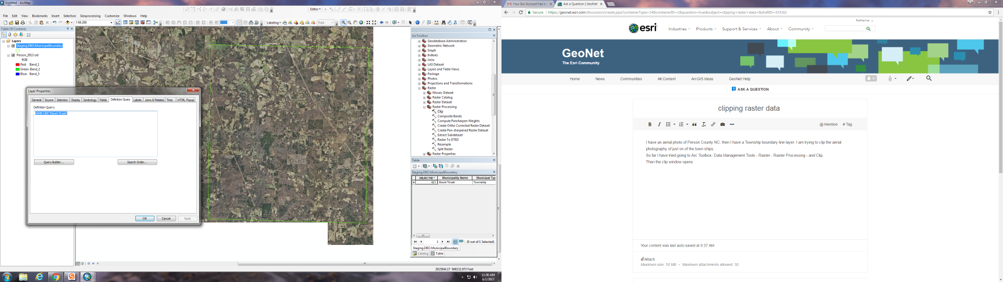Toggle show selected records button in Table
Viewport: 1003px width, 282px height.
coord(461,241)
